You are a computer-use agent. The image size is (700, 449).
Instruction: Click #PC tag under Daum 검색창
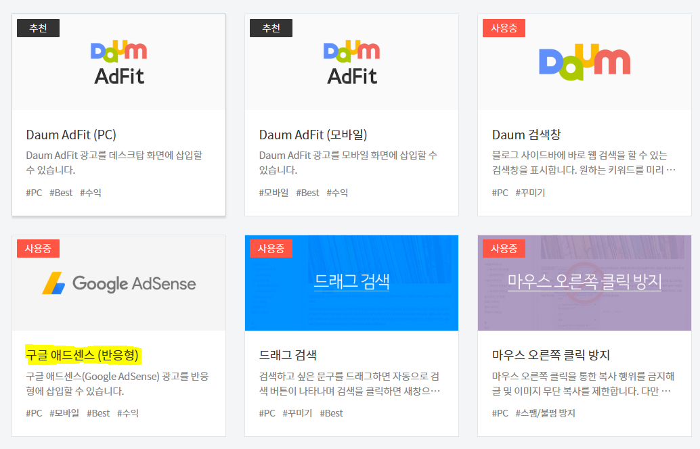coord(500,193)
